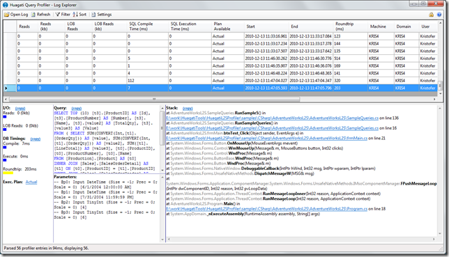Click the selected row arrow indicator
Image resolution: width=449 pixels, height=257 pixels.
6,88
